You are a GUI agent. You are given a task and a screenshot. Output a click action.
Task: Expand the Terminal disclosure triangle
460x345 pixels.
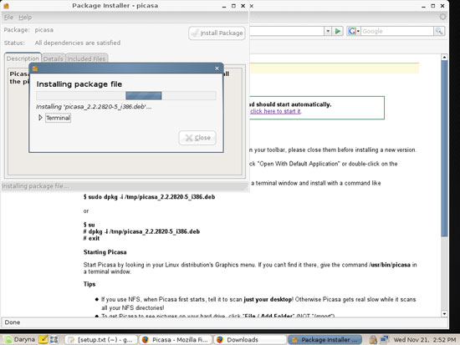tap(40, 118)
